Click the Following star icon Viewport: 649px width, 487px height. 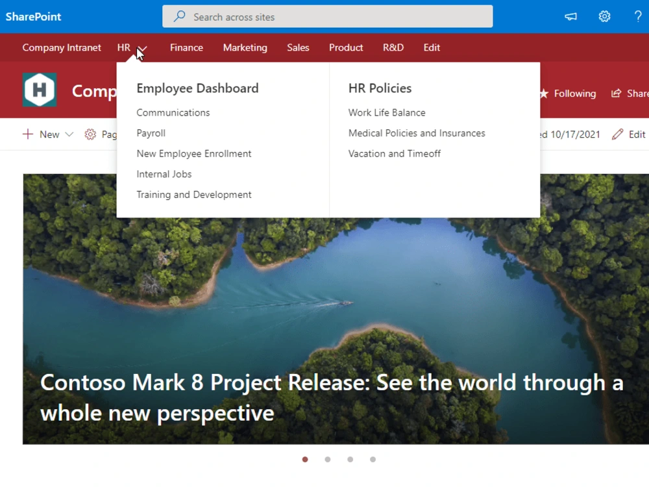(545, 94)
